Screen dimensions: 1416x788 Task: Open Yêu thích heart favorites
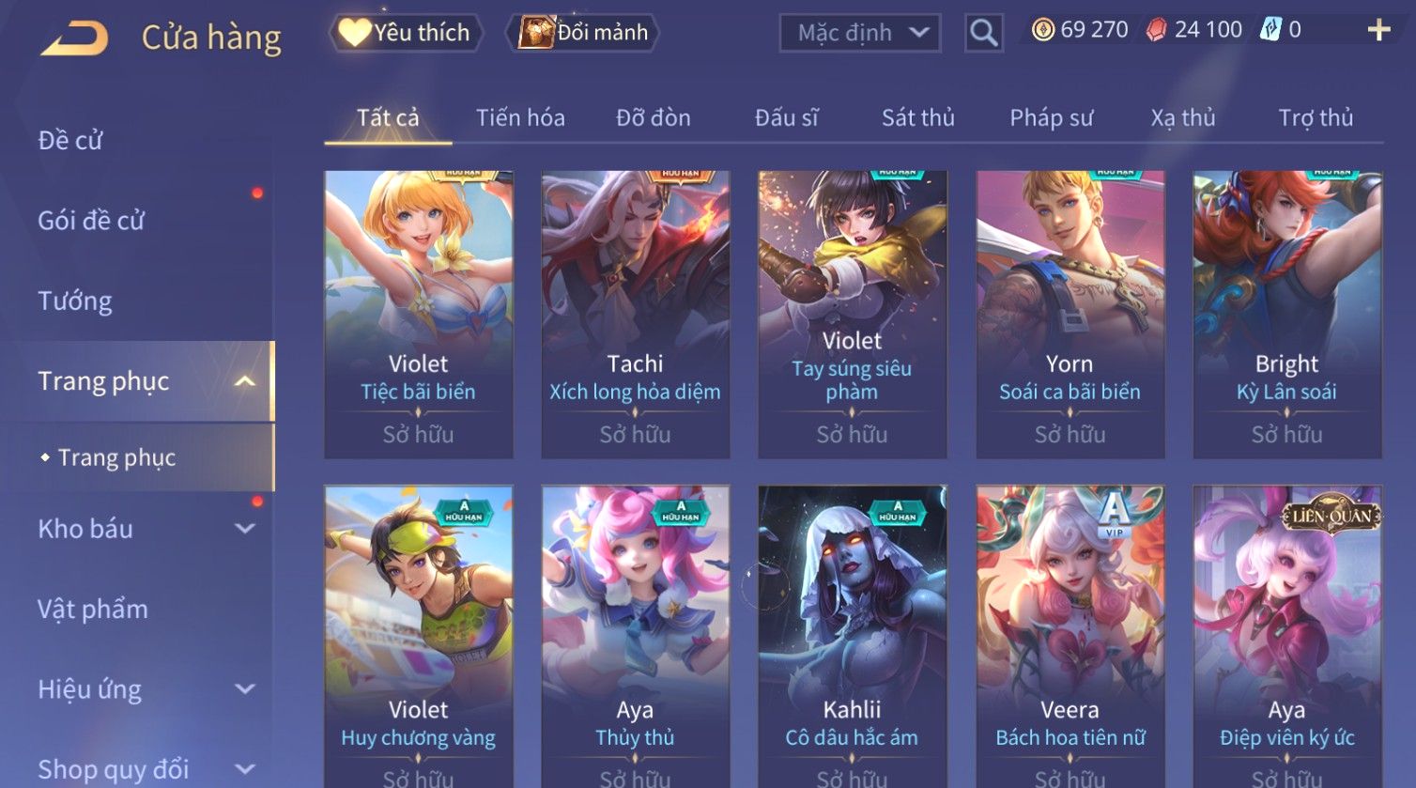point(405,33)
